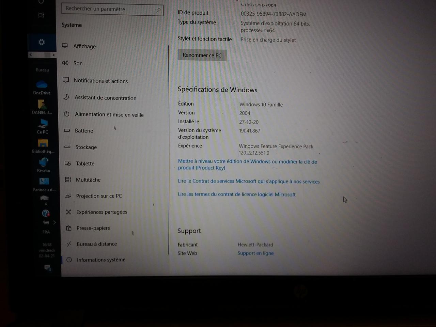This screenshot has width=436, height=327.
Task: Open Alimentation et mise en veille
Action: click(x=109, y=114)
